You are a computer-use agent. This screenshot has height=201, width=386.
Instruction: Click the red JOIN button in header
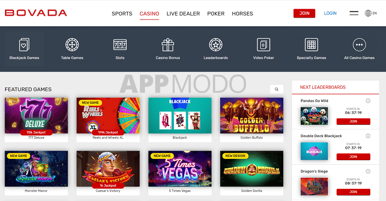(304, 13)
